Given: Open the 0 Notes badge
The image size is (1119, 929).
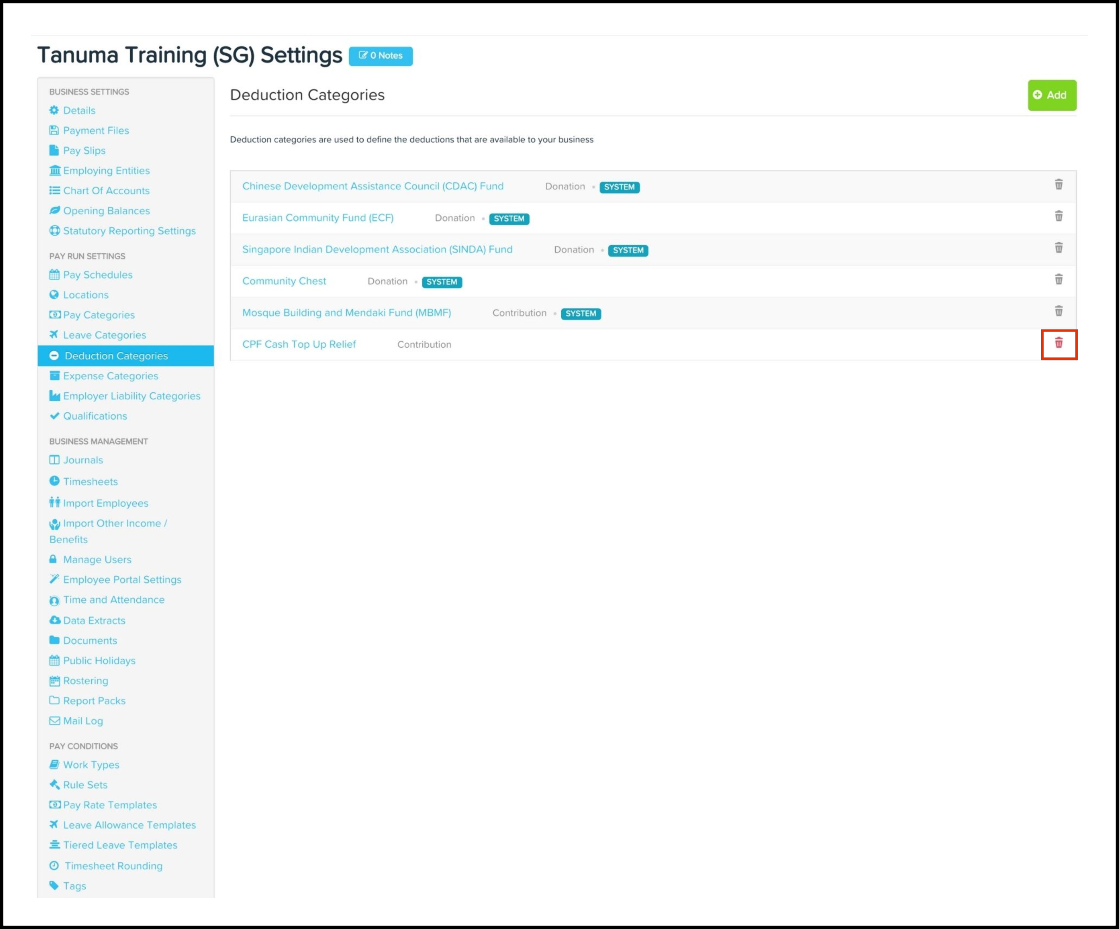Looking at the screenshot, I should coord(380,56).
